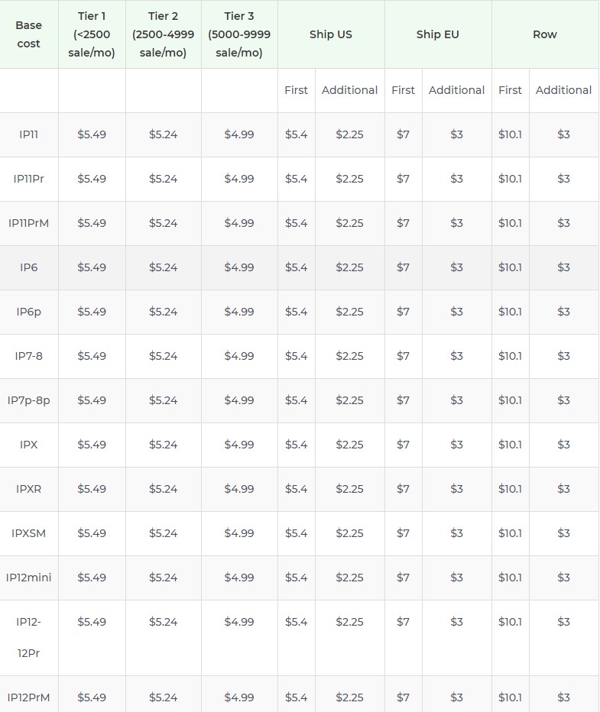600x712 pixels.
Task: Click the IP7-8 row label
Action: (x=28, y=356)
